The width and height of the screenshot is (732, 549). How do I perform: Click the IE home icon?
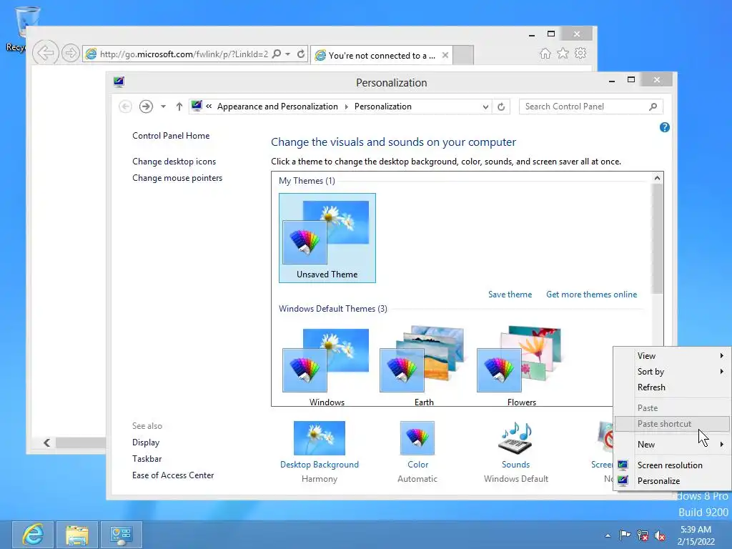click(545, 53)
